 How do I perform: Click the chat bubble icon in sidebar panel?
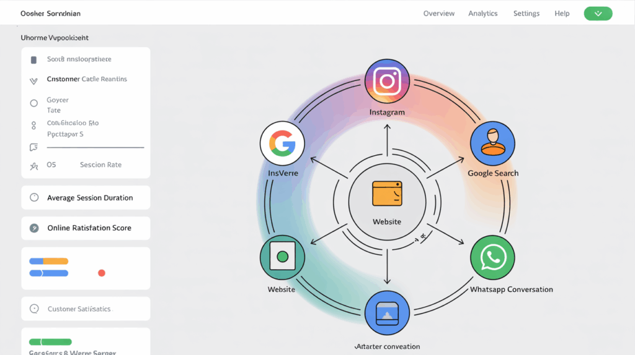(x=33, y=147)
